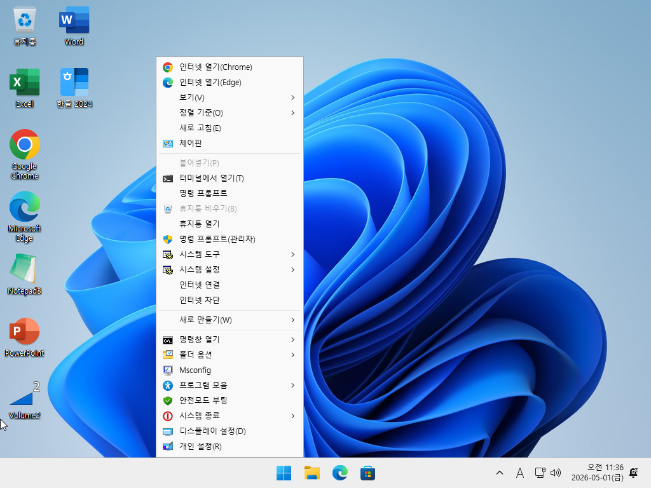
Task: Click the shield icon beside 명령 프롬프트(관리자)
Action: (x=168, y=240)
